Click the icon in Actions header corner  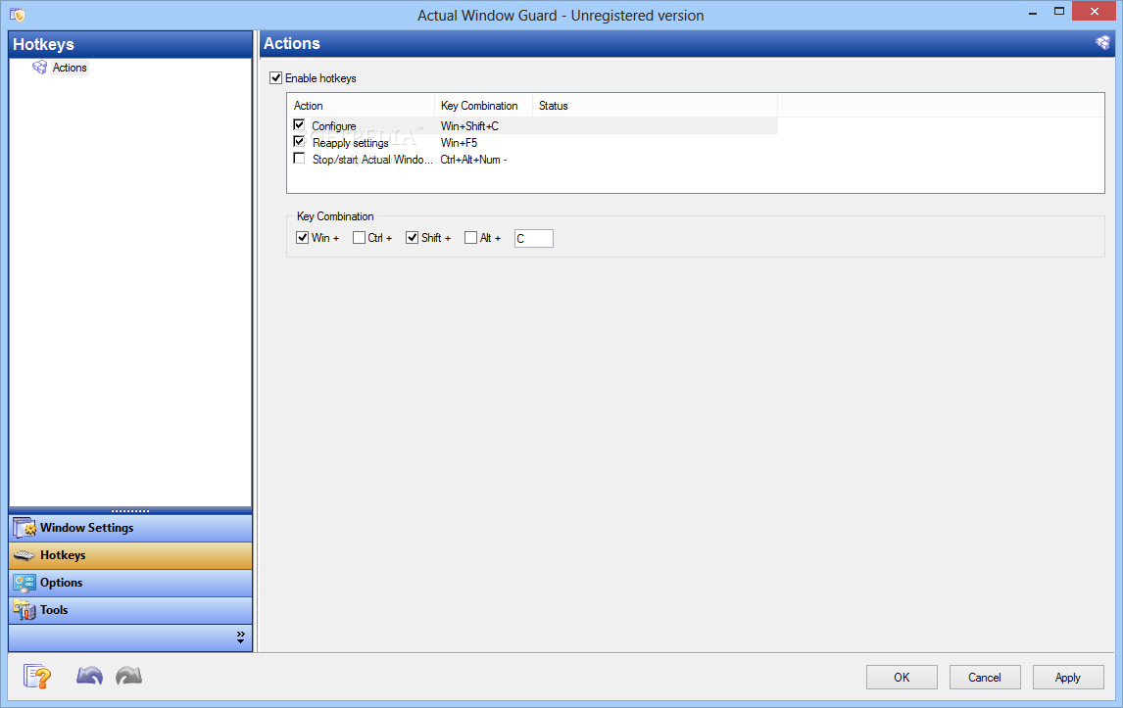tap(1103, 43)
